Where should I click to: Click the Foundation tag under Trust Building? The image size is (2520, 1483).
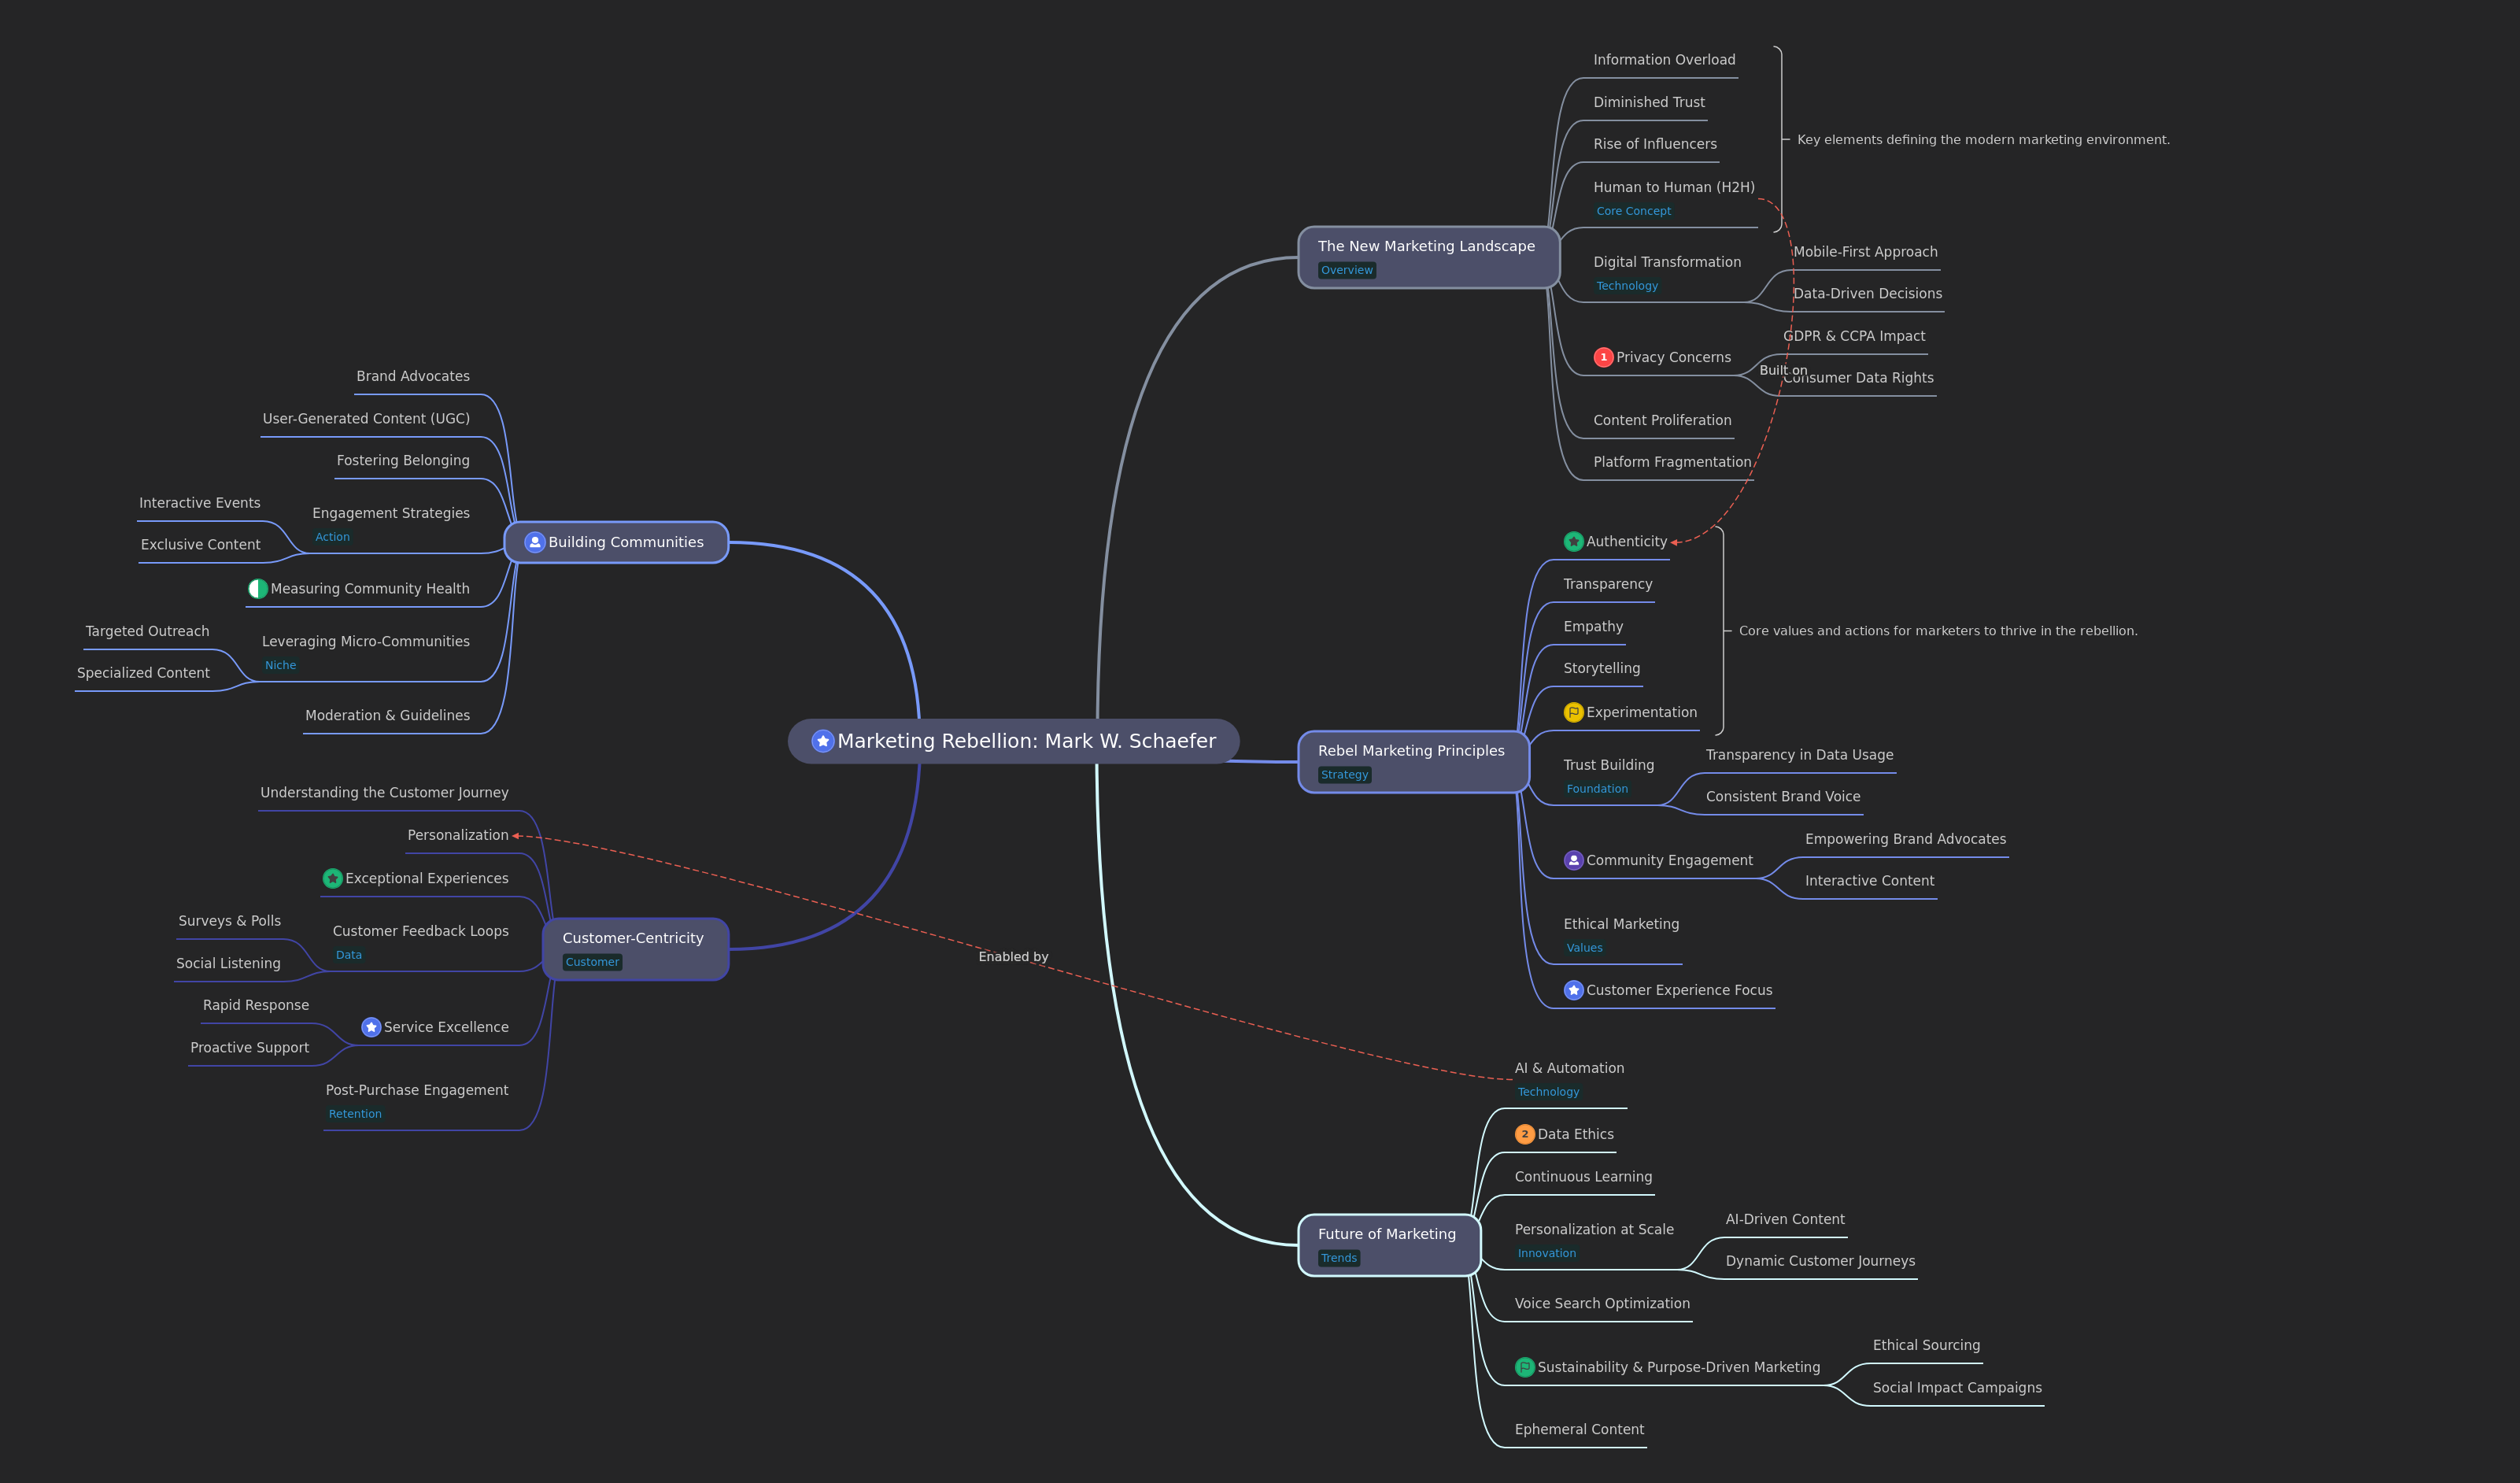(x=1597, y=789)
